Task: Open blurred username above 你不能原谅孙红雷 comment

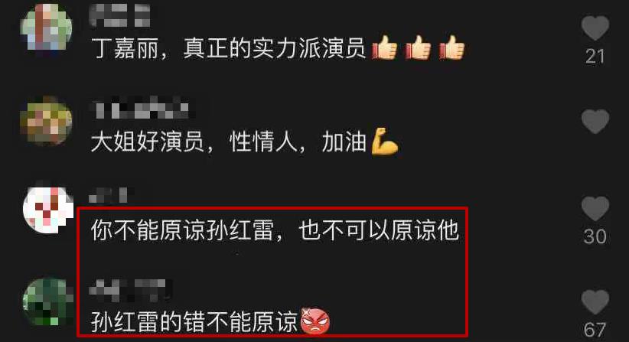Action: 109,196
